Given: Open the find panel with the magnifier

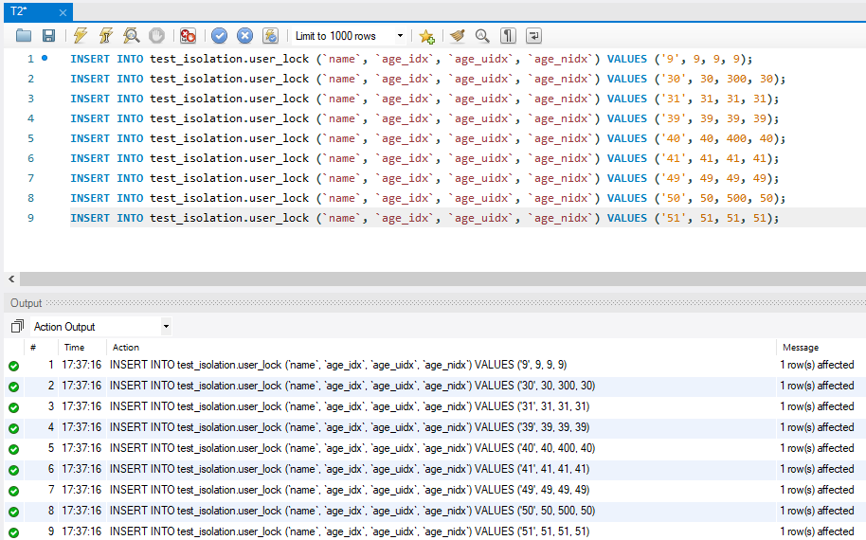Looking at the screenshot, I should pos(482,36).
